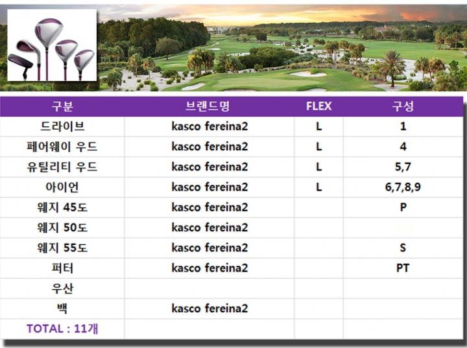Click the FLEX column header

point(318,106)
